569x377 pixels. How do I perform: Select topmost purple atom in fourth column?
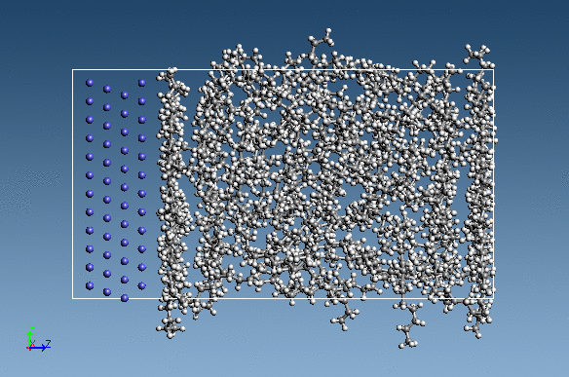point(142,83)
